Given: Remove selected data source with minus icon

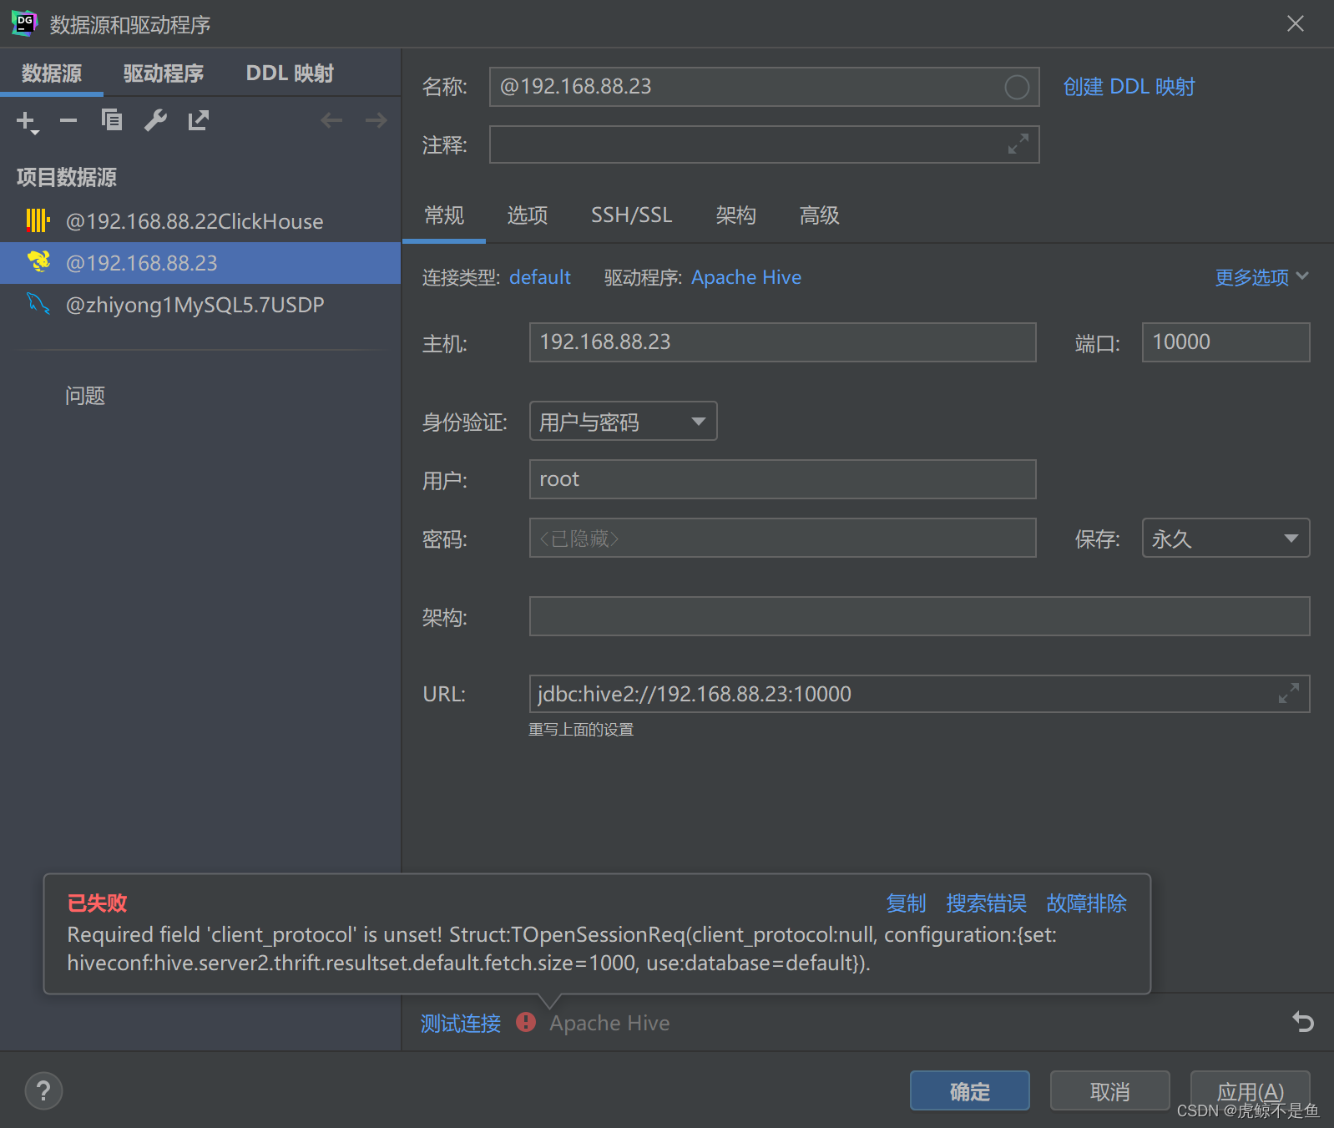Looking at the screenshot, I should (x=68, y=121).
